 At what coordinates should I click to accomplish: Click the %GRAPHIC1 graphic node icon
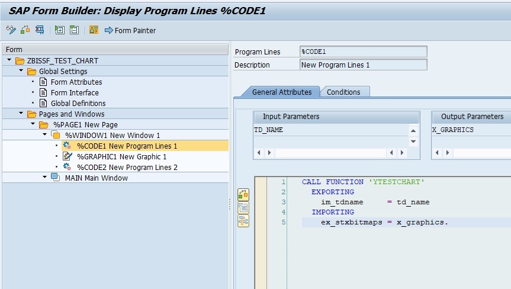[68, 156]
